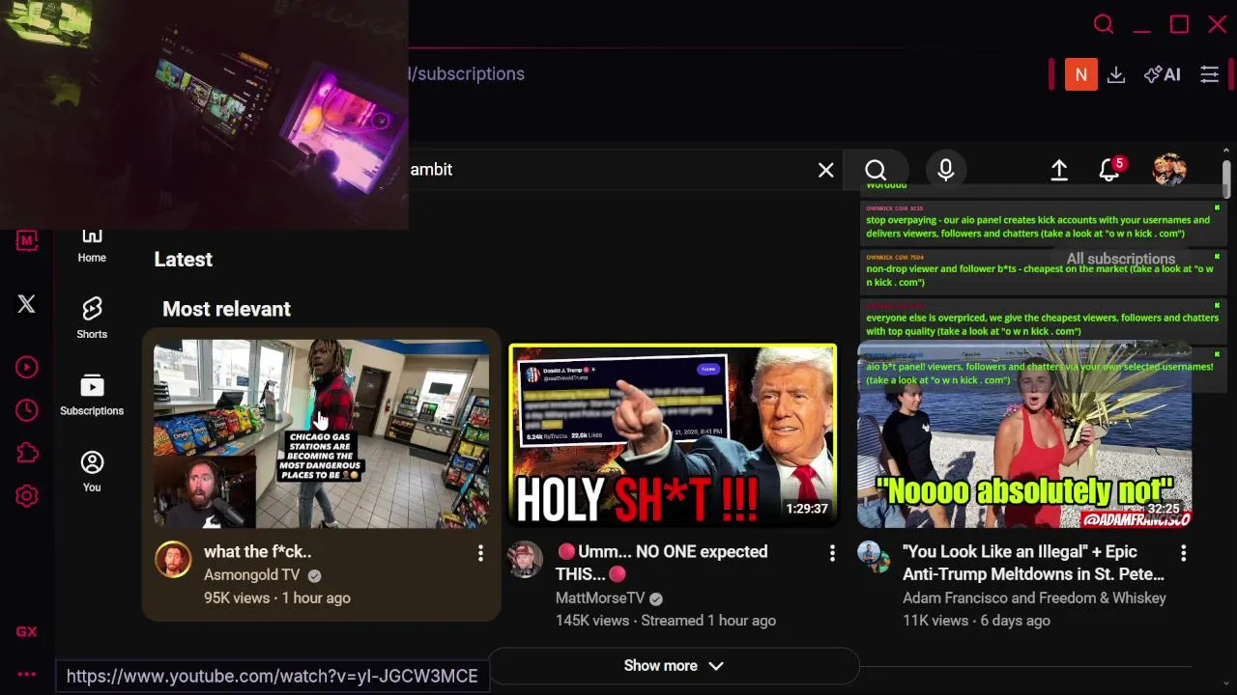Open History clock icon in browser sidebar
The width and height of the screenshot is (1237, 695).
click(27, 410)
